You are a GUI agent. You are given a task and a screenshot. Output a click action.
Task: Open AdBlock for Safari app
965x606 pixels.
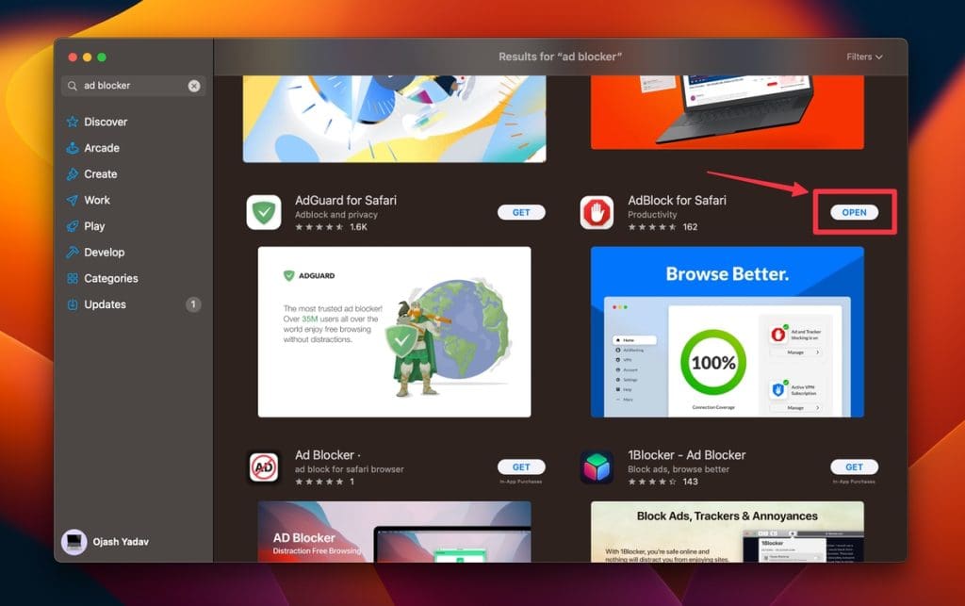(854, 212)
